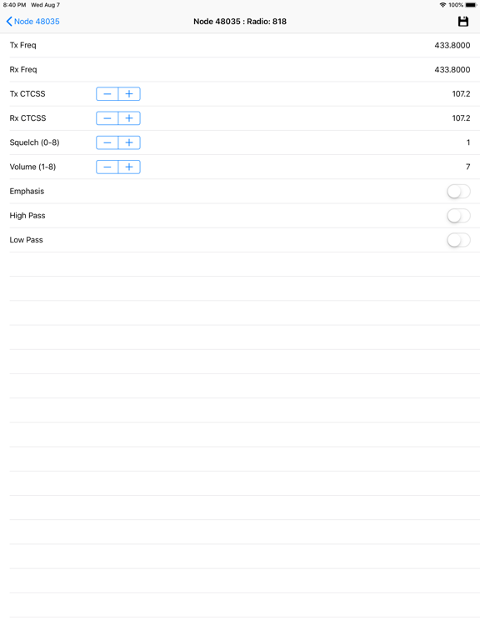480x640 pixels.
Task: Tap the Rx CTCSS label
Action: tap(27, 118)
